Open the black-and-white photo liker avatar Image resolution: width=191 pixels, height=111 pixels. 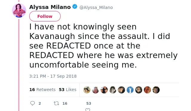pyautogui.click(x=113, y=90)
